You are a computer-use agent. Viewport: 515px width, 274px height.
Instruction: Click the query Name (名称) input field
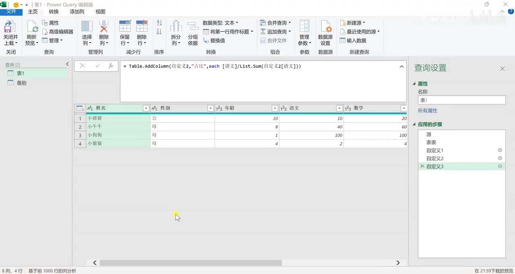tap(461, 100)
